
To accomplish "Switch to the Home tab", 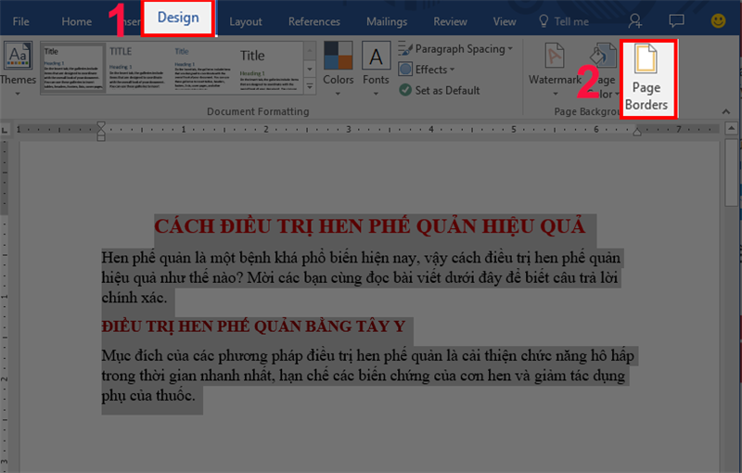I will (x=77, y=21).
